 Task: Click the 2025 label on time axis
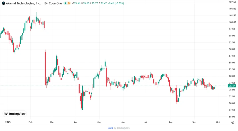coord(8,122)
